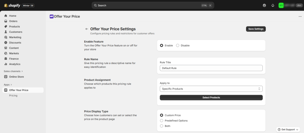This screenshot has width=304, height=133.
Task: Click the Finance bank icon
Action: [x=6, y=59]
